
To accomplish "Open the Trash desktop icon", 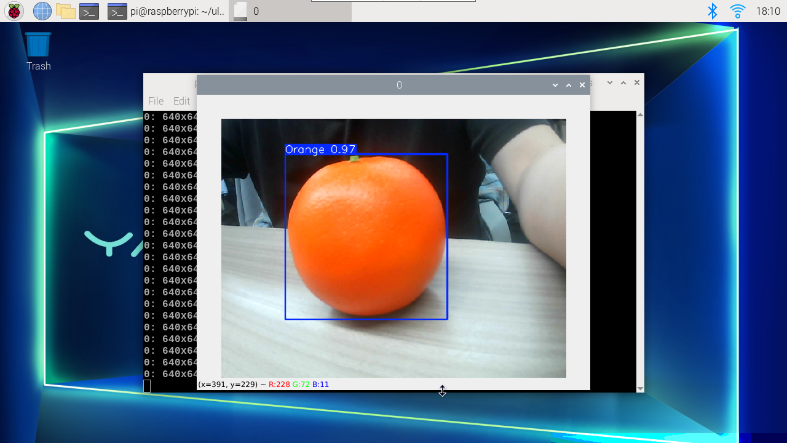I will 38,52.
